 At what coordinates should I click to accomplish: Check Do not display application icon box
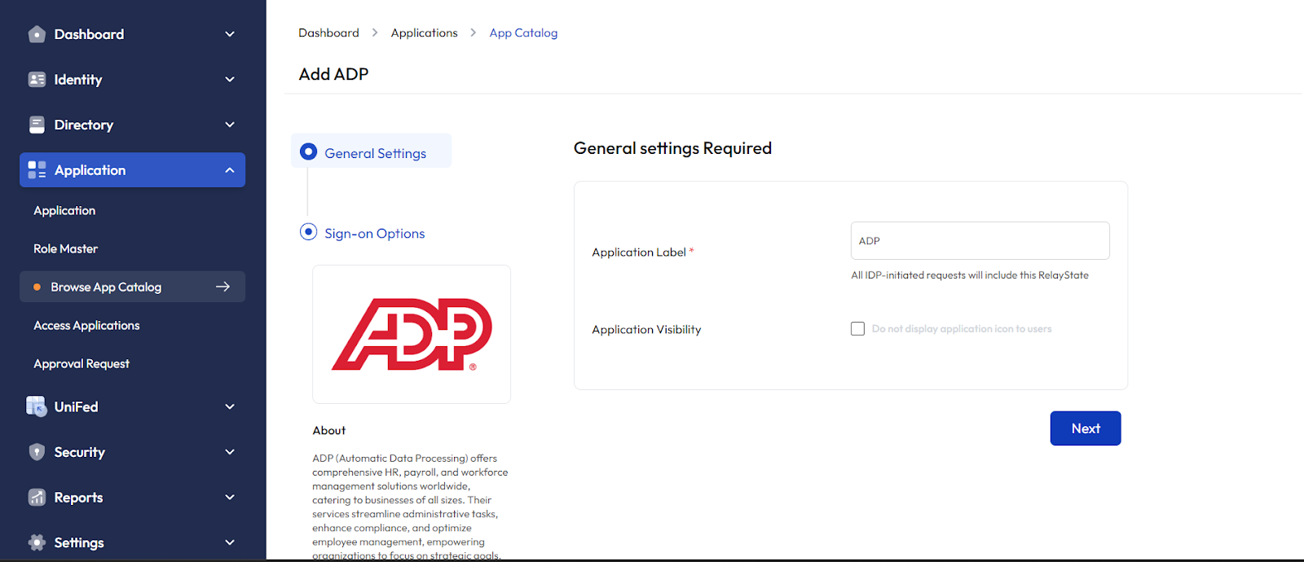(x=857, y=329)
